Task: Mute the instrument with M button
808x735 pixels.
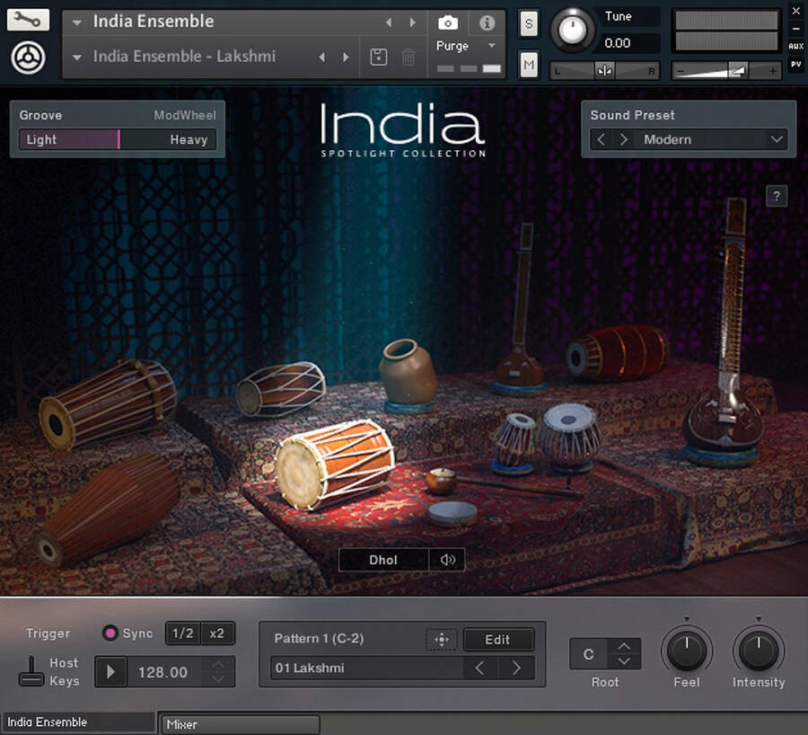Action: click(x=529, y=64)
